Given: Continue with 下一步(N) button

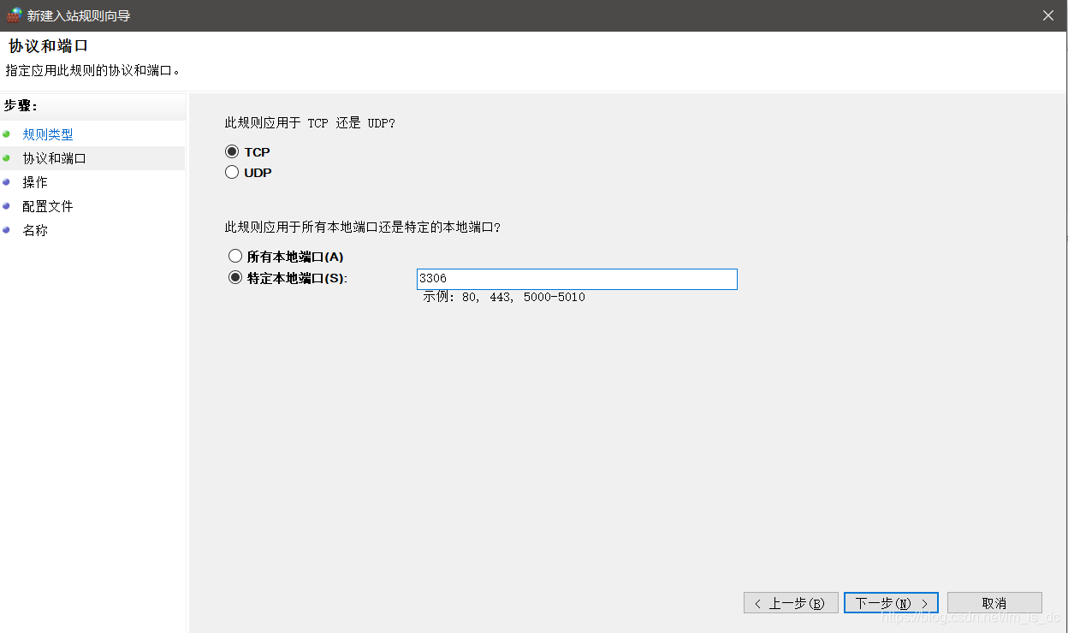Looking at the screenshot, I should point(891,603).
